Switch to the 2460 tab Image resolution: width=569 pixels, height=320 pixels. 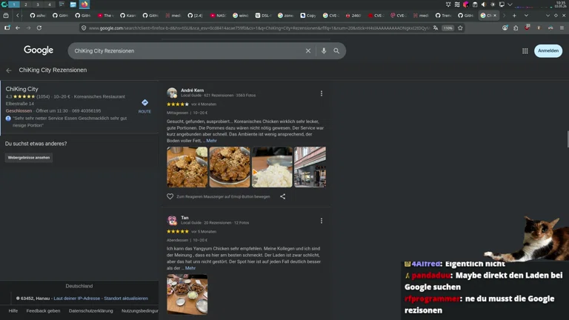tap(353, 16)
